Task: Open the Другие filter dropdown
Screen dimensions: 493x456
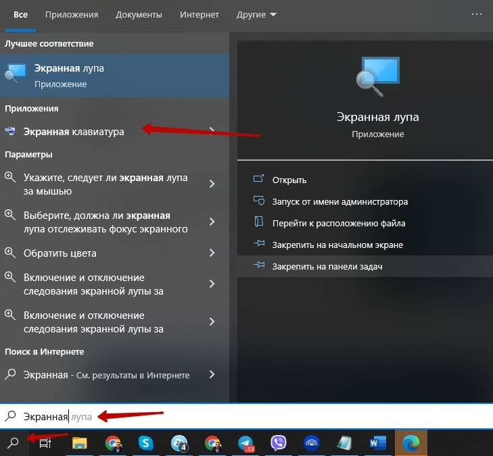Action: point(256,14)
